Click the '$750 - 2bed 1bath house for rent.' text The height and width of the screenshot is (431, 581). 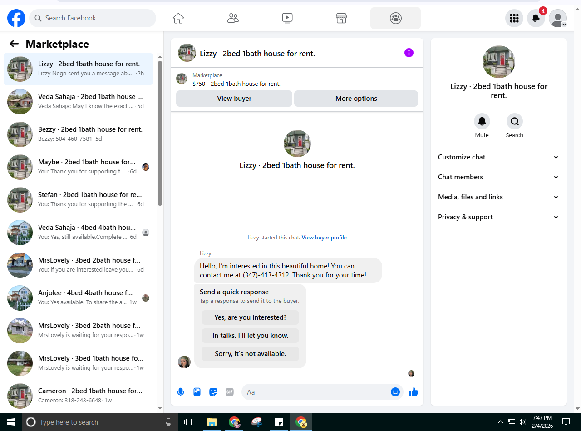pos(236,84)
